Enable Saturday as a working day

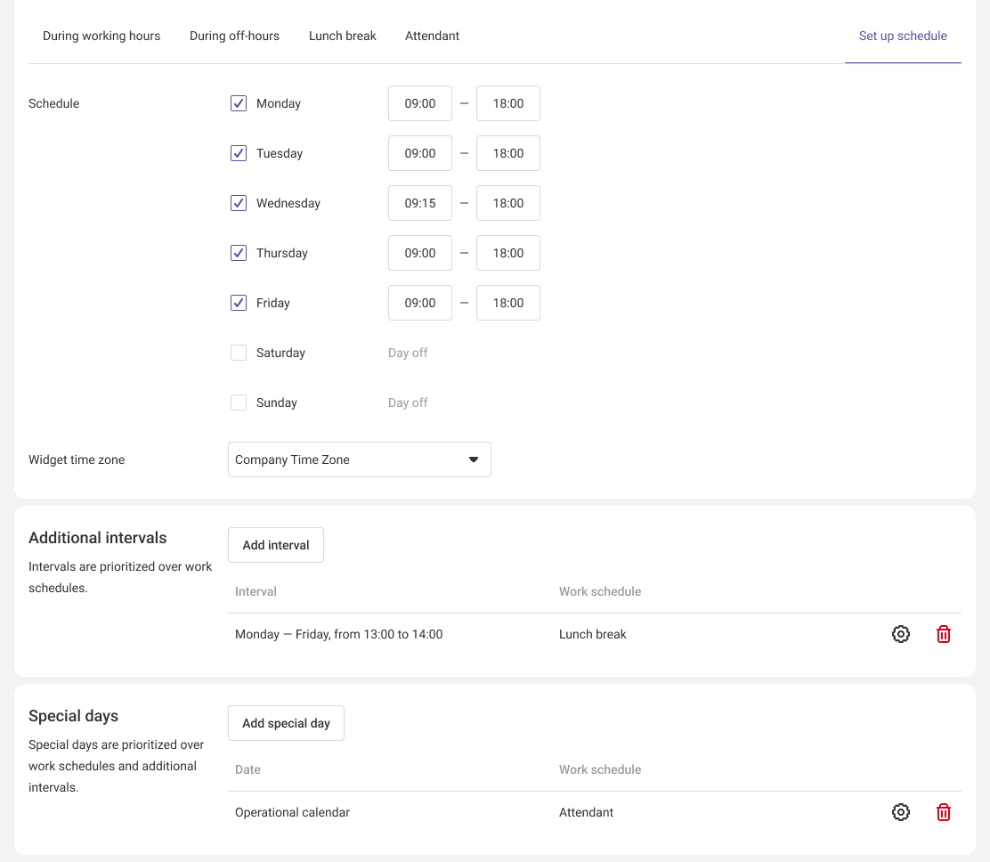(239, 353)
